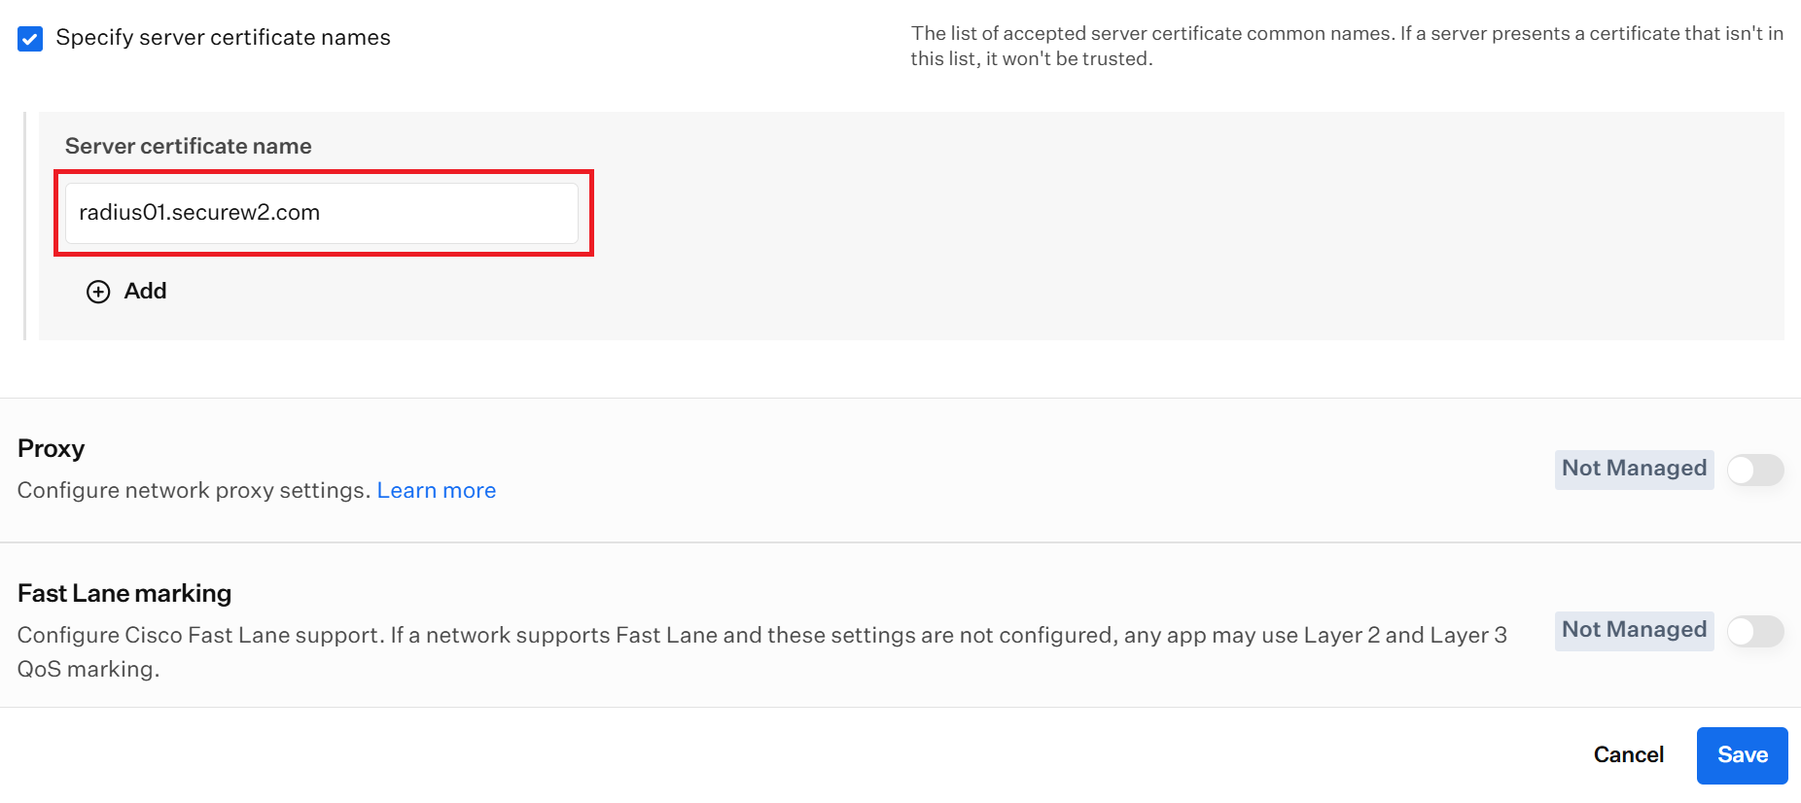
Task: Click the Add text to add another certificate name
Action: tap(145, 291)
